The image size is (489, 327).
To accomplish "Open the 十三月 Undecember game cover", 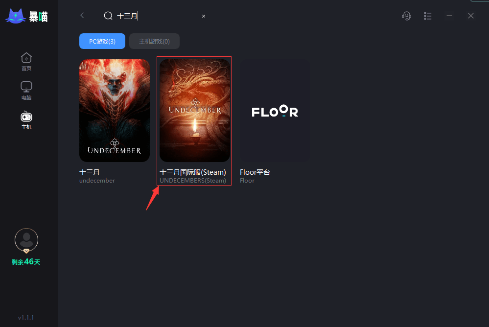I will pyautogui.click(x=115, y=111).
